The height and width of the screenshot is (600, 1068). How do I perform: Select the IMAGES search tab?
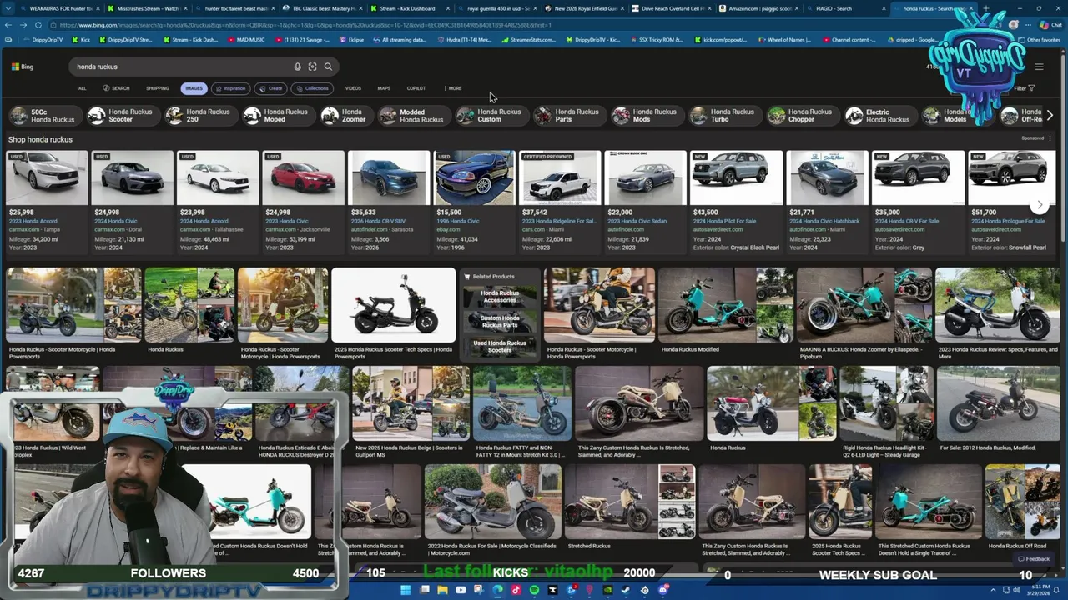click(x=194, y=88)
